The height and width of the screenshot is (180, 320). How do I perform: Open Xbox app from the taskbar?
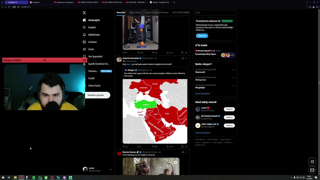(x=46, y=177)
